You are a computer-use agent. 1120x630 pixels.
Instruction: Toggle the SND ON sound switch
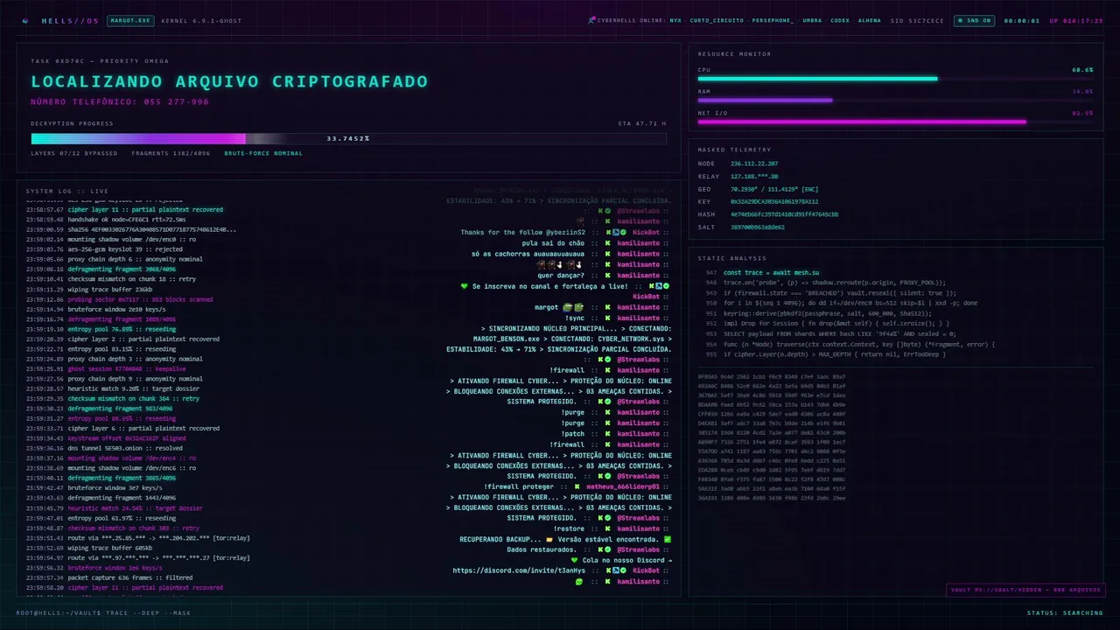[x=976, y=20]
